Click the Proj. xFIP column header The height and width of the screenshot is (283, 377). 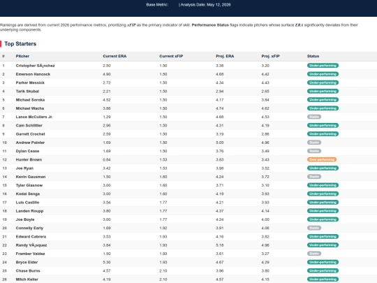tap(270, 56)
